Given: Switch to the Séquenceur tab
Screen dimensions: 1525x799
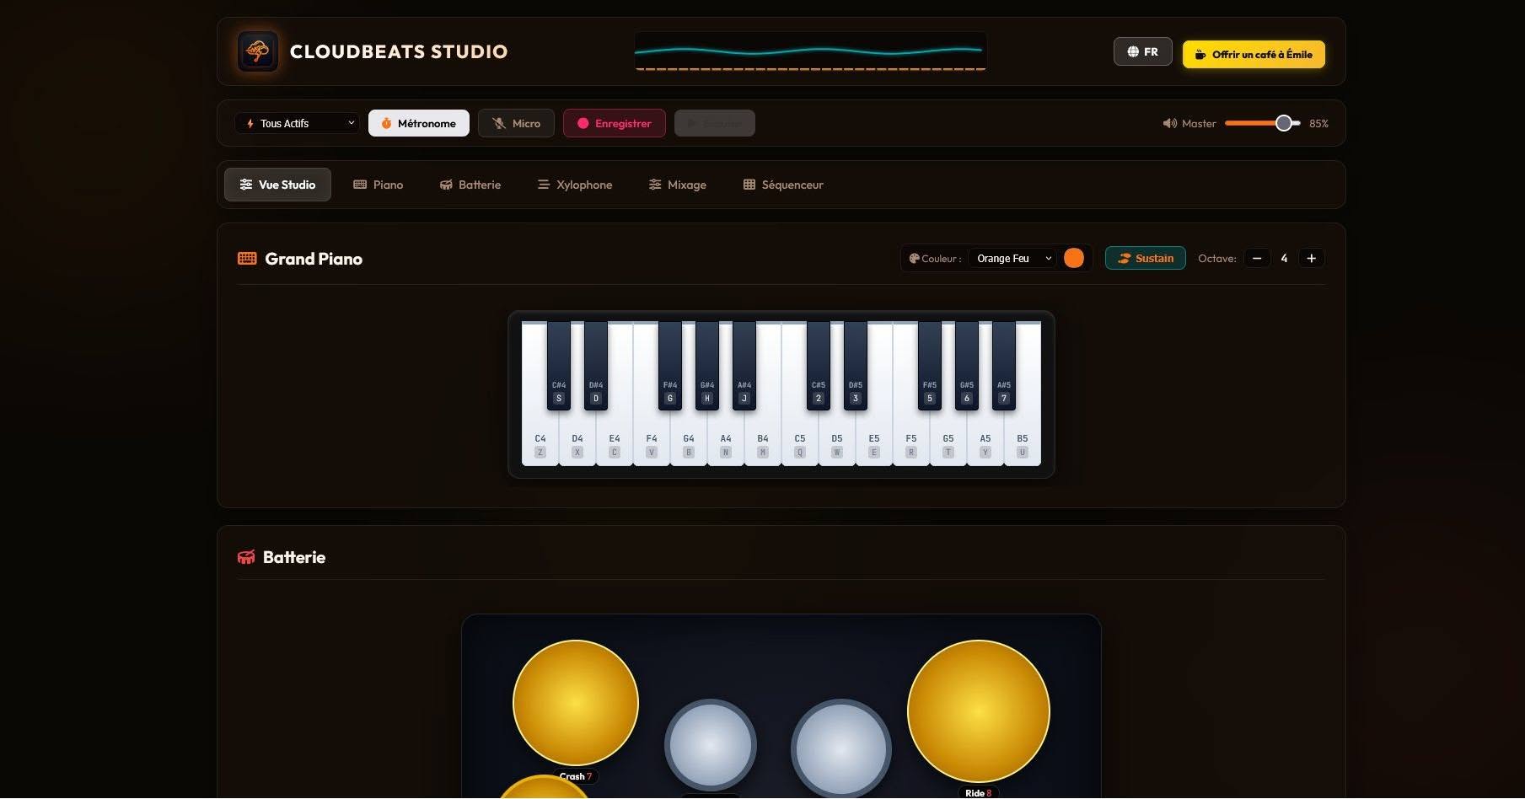Looking at the screenshot, I should click(783, 185).
